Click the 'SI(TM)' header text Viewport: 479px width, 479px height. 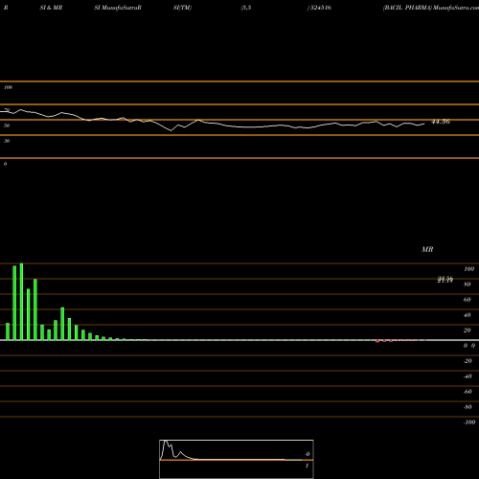(182, 8)
